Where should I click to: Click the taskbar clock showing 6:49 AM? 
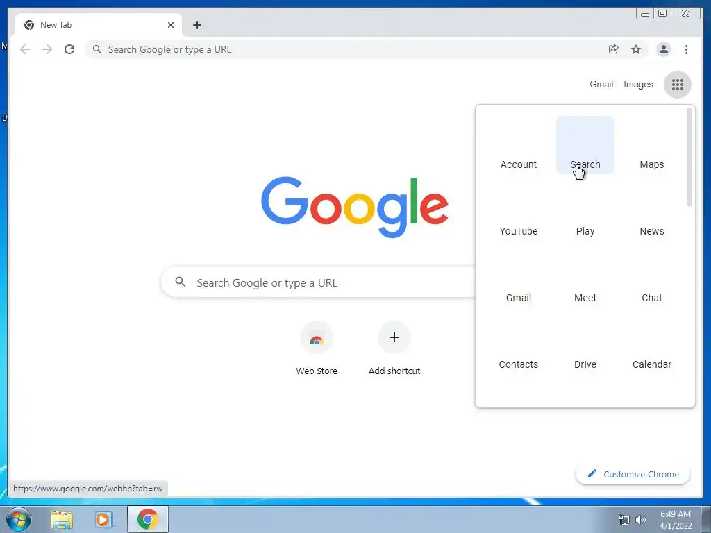coord(676,520)
